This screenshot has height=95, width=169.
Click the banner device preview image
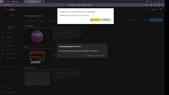37,58
